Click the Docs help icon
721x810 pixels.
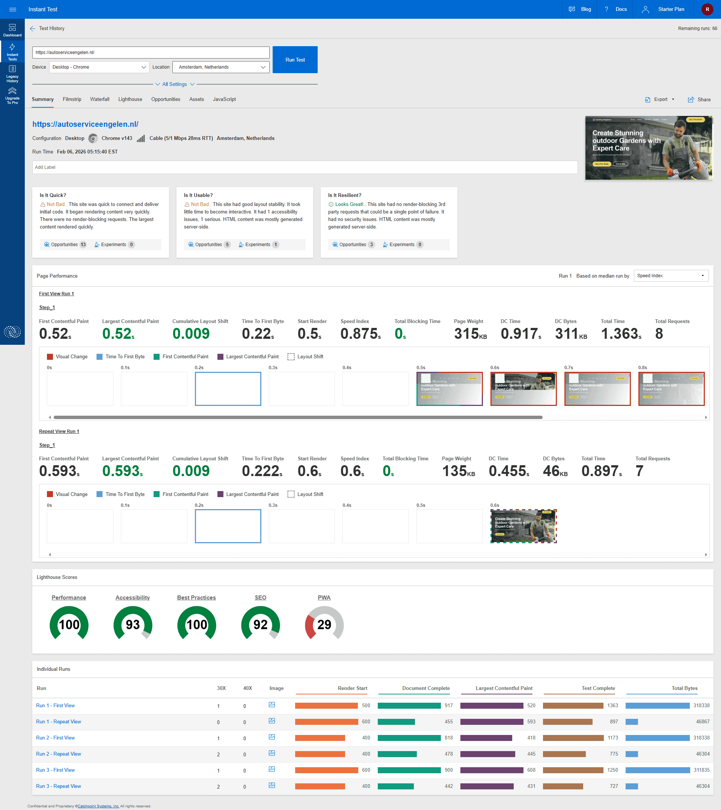(x=606, y=9)
